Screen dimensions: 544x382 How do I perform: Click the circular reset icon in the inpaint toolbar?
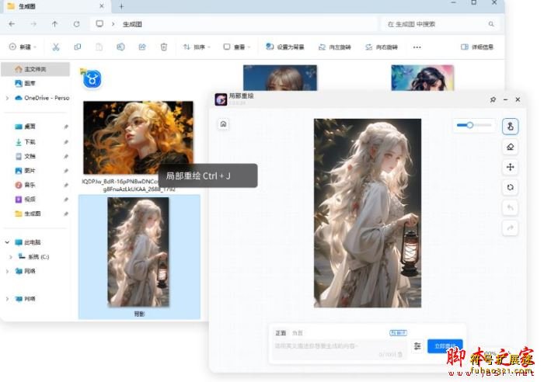point(510,188)
